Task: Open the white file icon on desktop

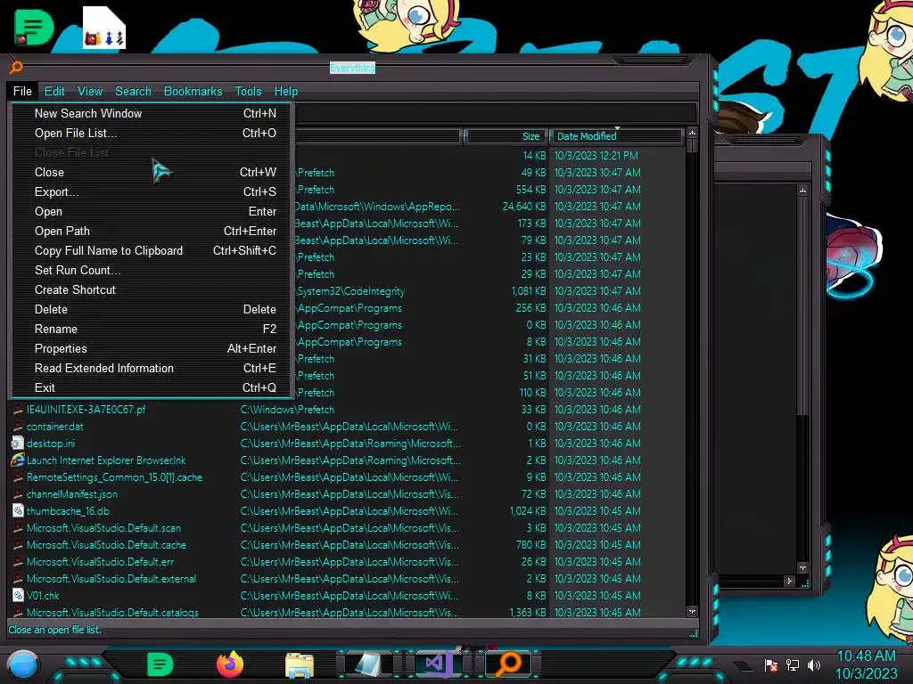Action: (x=104, y=28)
